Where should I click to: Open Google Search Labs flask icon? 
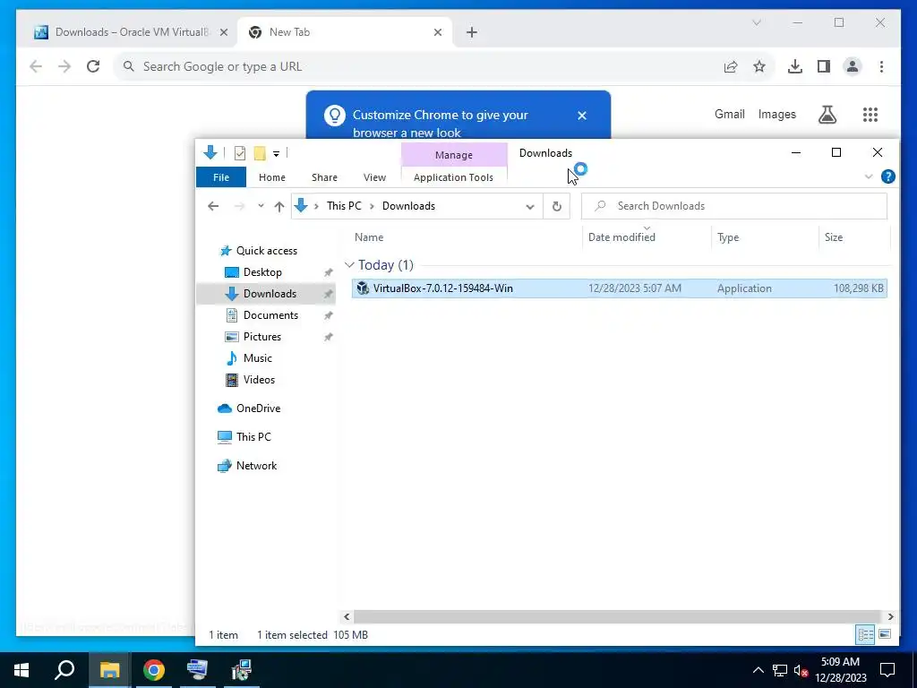pyautogui.click(x=827, y=115)
